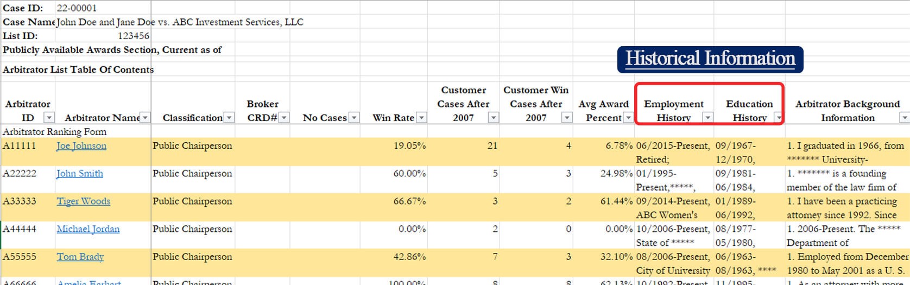
Task: Select the 60.00% win rate cell
Action: click(394, 180)
